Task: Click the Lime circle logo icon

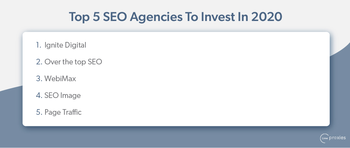Action: coord(324,138)
